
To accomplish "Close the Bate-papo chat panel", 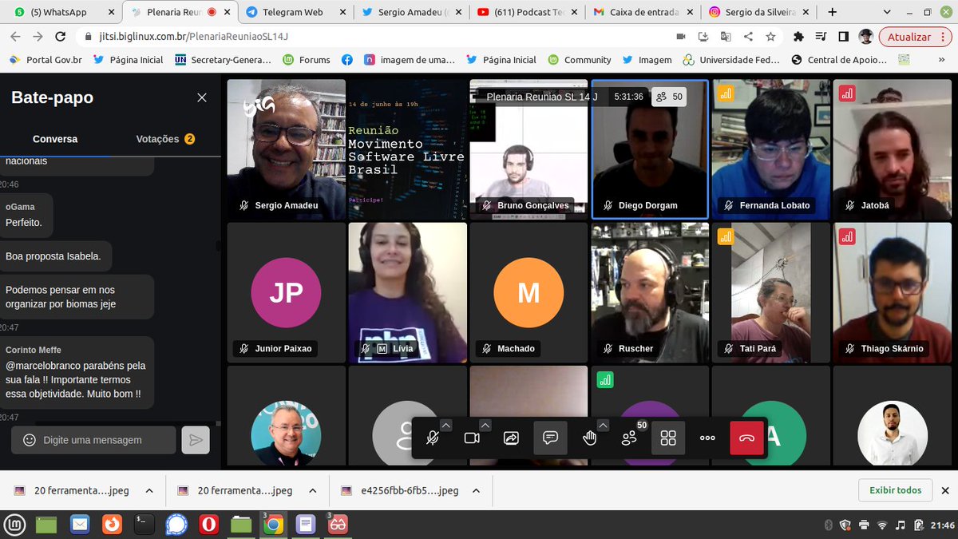I will (202, 97).
